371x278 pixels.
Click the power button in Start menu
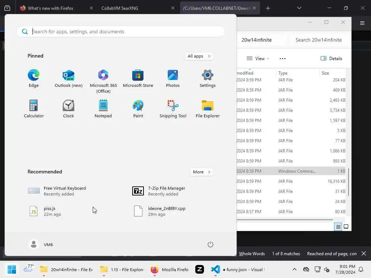pos(210,244)
